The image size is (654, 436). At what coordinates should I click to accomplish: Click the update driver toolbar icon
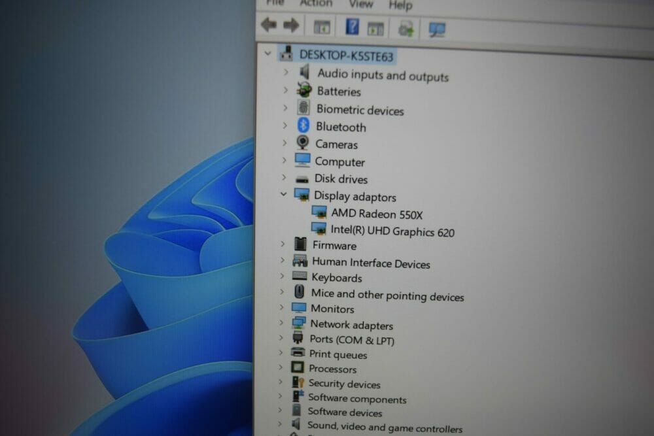pyautogui.click(x=406, y=29)
